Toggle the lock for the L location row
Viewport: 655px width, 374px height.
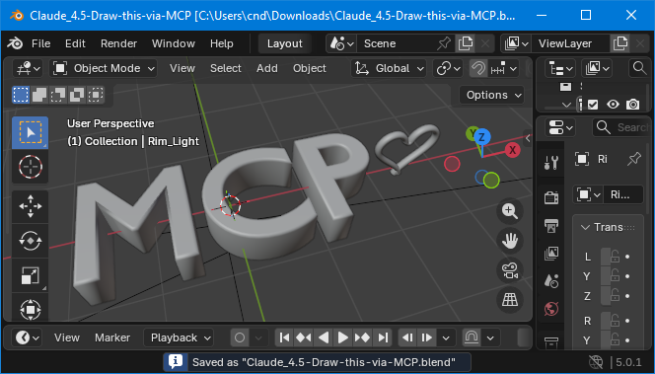point(615,257)
